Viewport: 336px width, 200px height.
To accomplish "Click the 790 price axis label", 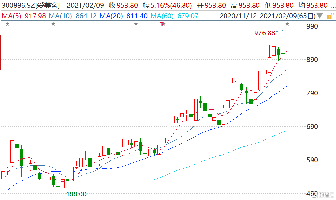I will coord(312,93).
